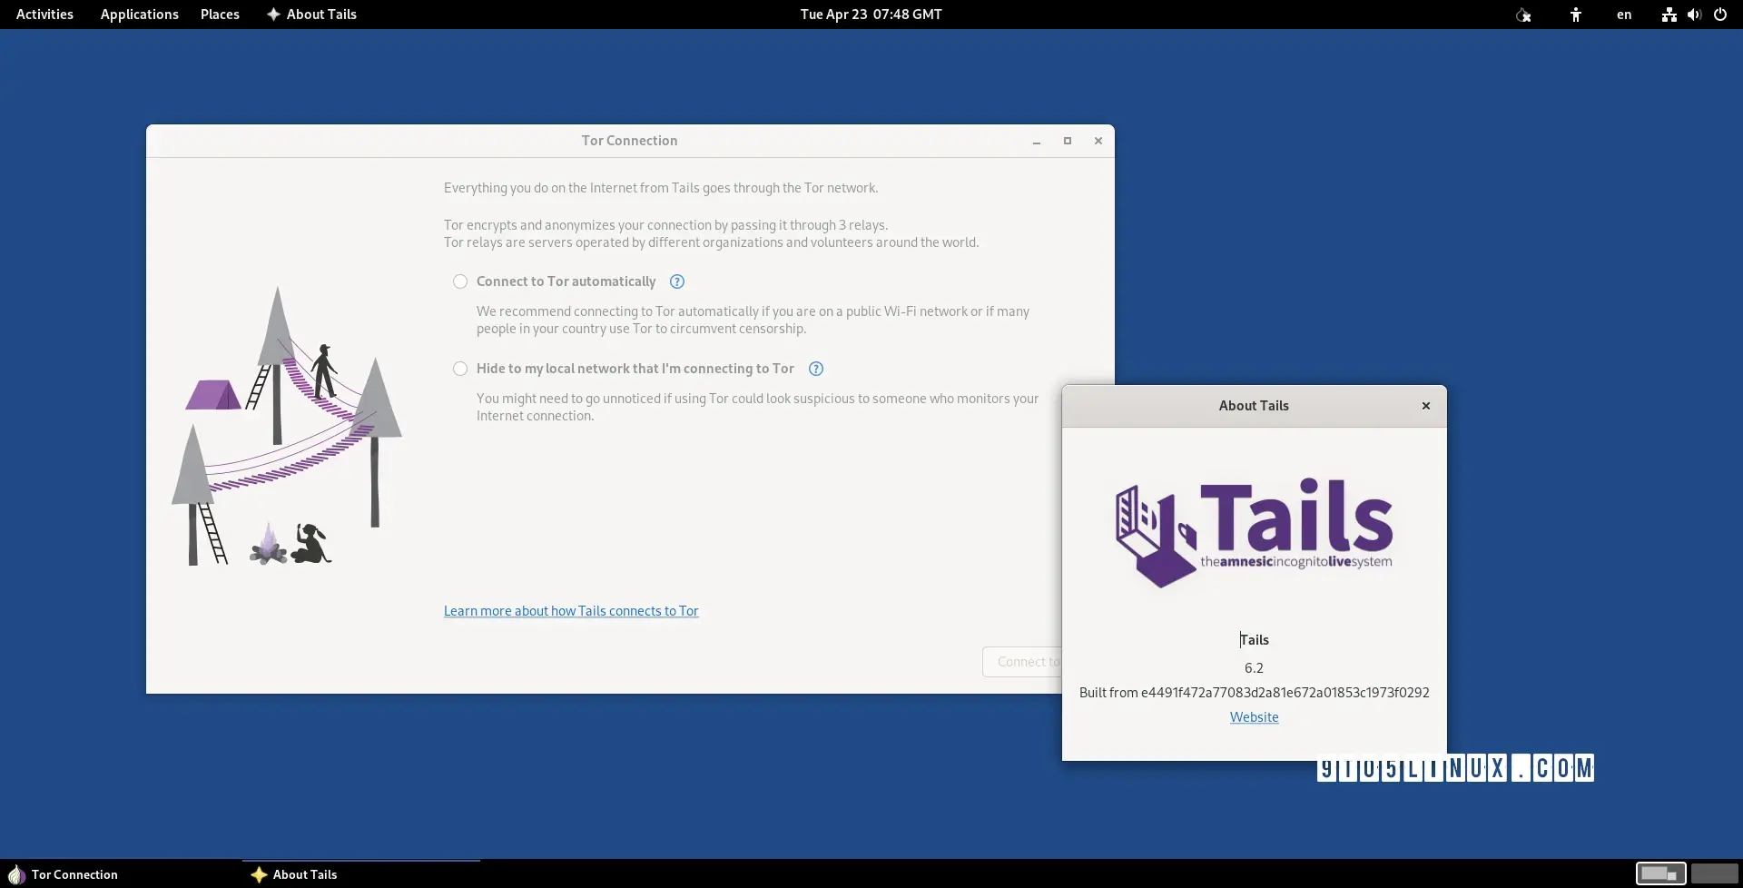Click the network connection icon
Viewport: 1743px width, 888px height.
[1669, 15]
